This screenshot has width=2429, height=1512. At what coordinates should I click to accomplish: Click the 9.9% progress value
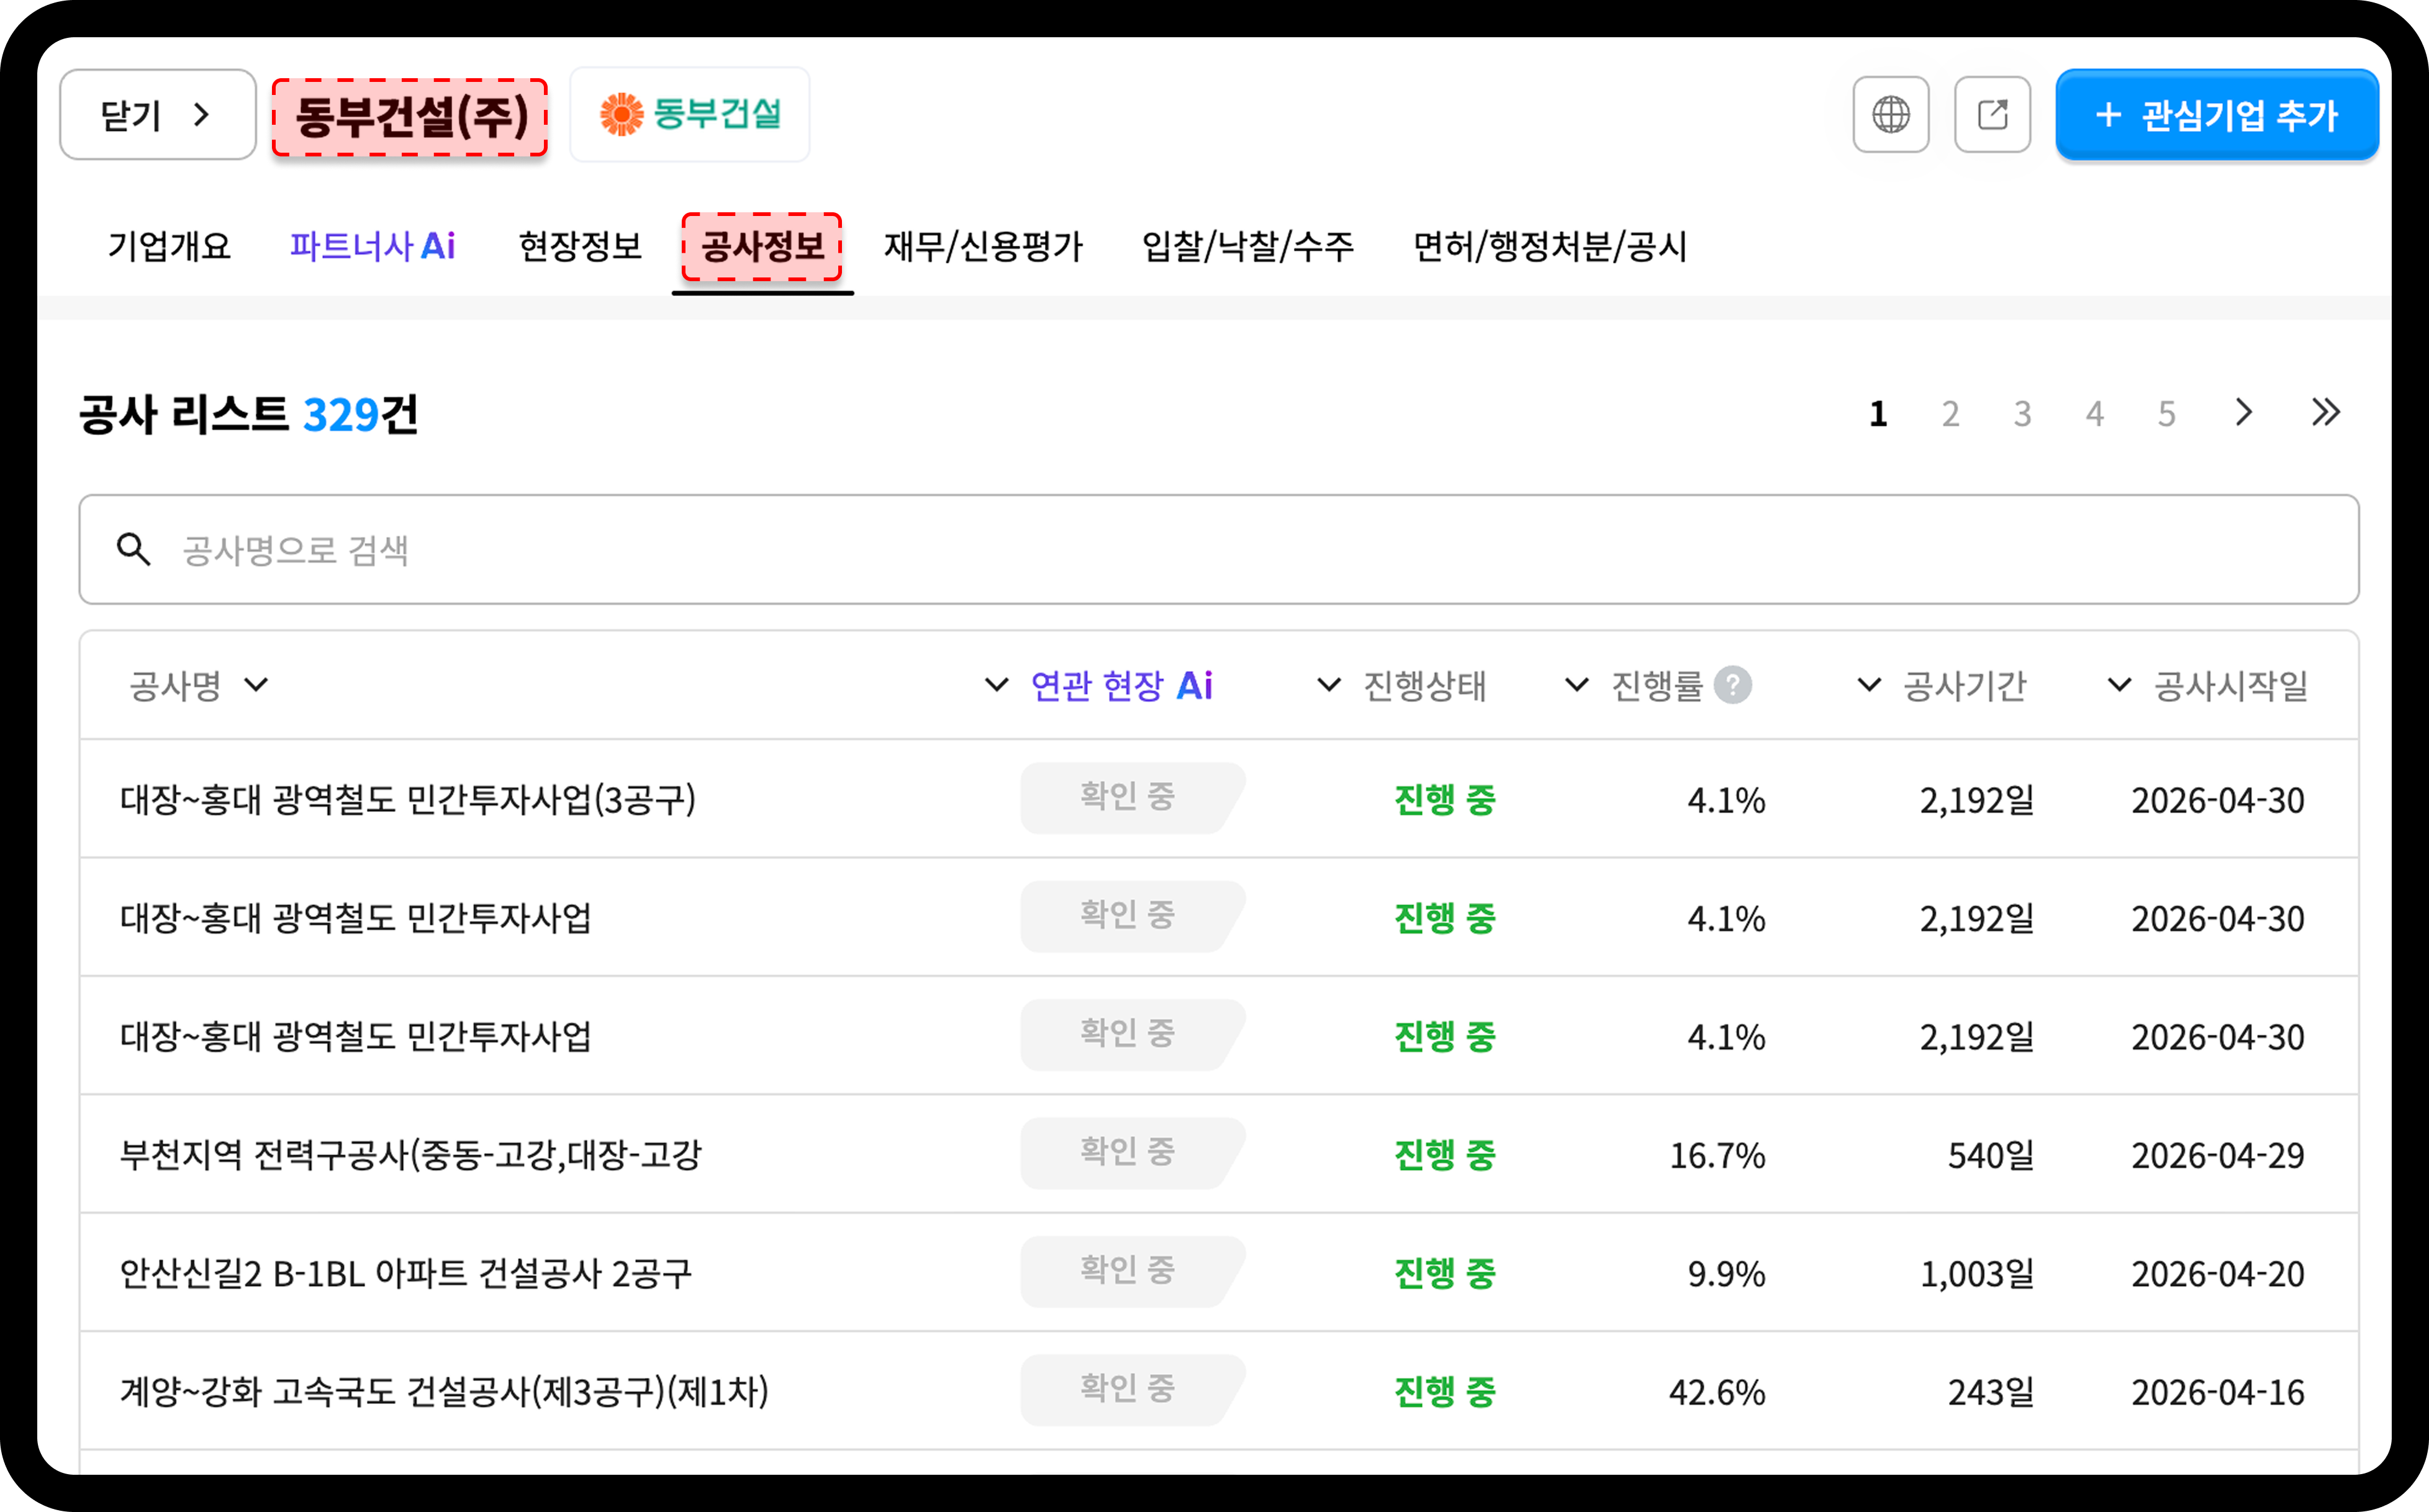1726,1274
